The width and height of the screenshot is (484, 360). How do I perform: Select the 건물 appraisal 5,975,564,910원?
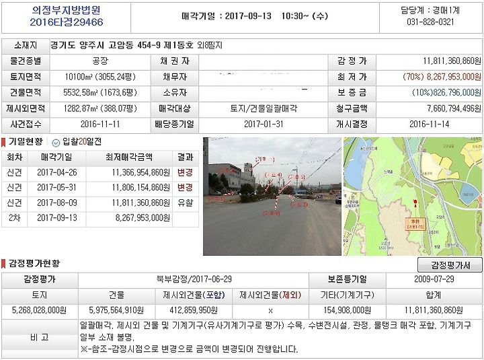[x=116, y=310]
